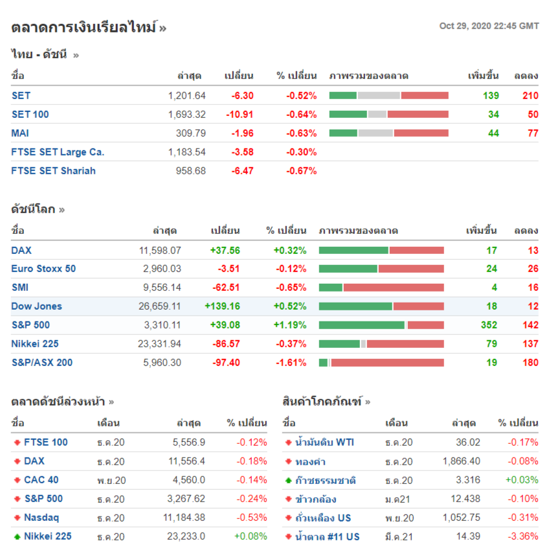The width and height of the screenshot is (549, 552).
Task: Open the SET 100 index link
Action: (x=30, y=115)
